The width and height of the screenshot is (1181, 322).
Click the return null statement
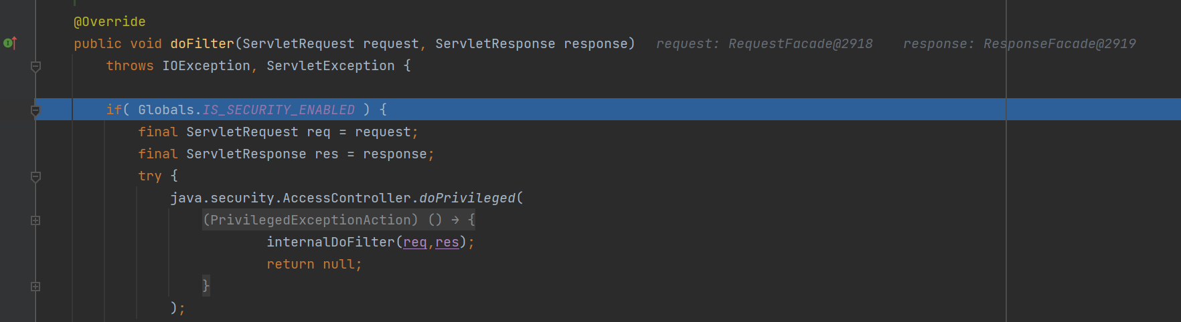pos(314,264)
